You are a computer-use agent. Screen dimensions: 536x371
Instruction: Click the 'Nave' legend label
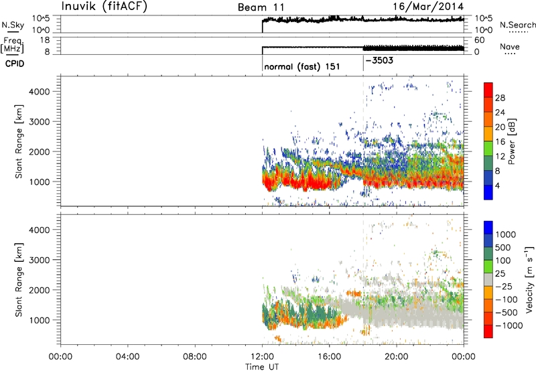pos(510,46)
